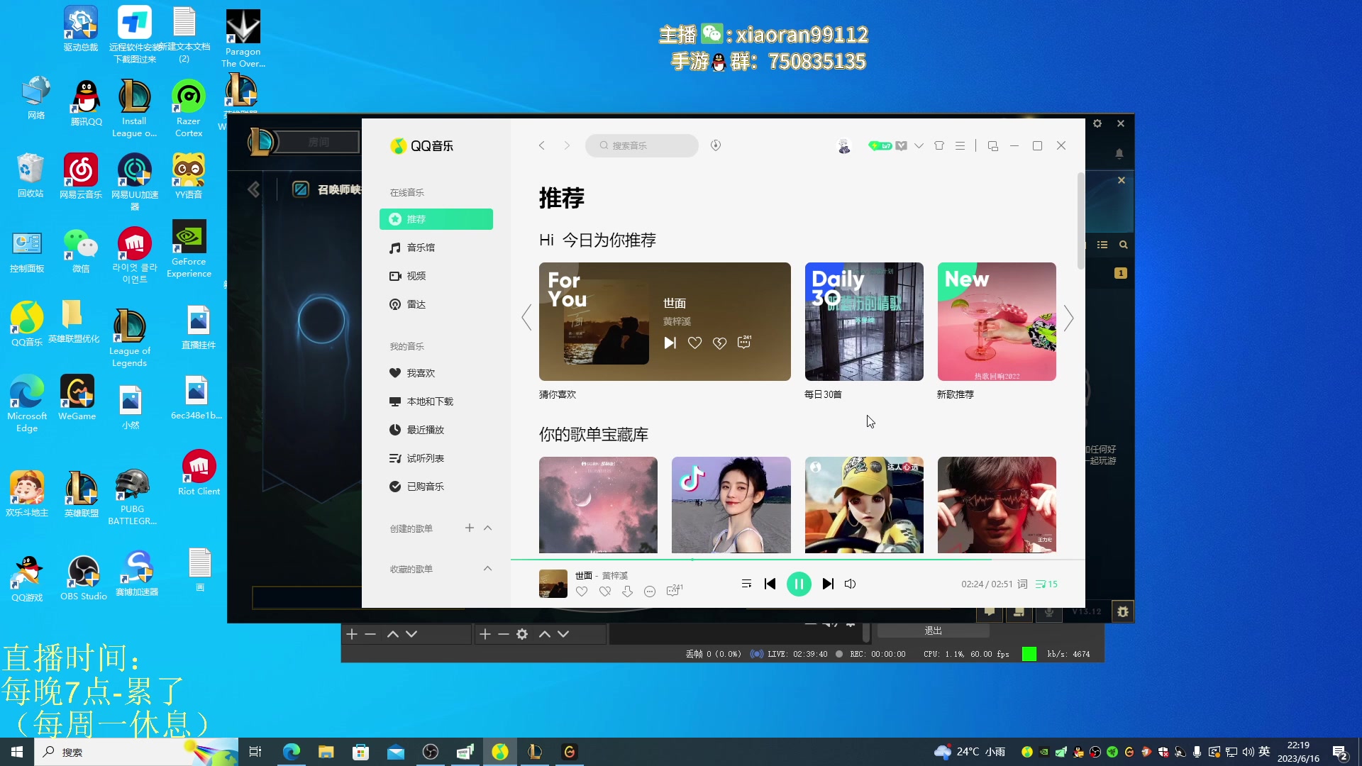Open the TikTok playlist cover with girl
1362x766 pixels.
(x=731, y=504)
